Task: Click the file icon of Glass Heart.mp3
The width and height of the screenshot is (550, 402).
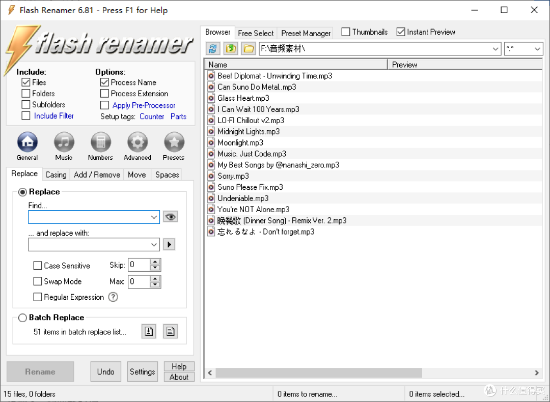Action: pos(211,98)
